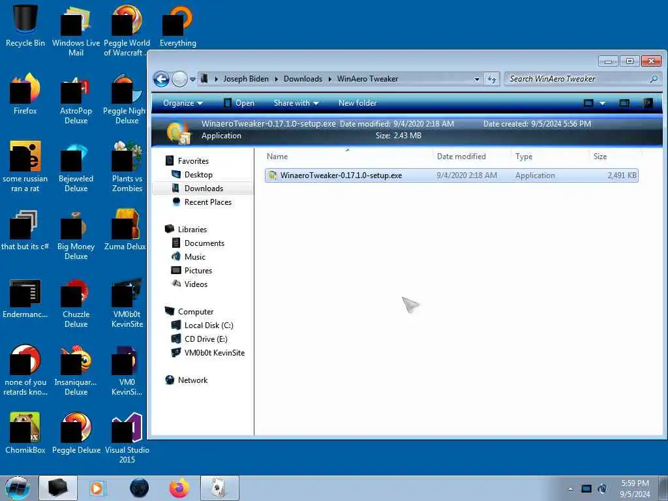The height and width of the screenshot is (501, 668).
Task: Select the VM0b0t KevinSite desktop icon
Action: [127, 303]
